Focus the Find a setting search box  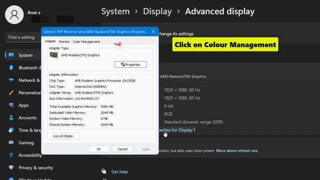tap(23, 37)
